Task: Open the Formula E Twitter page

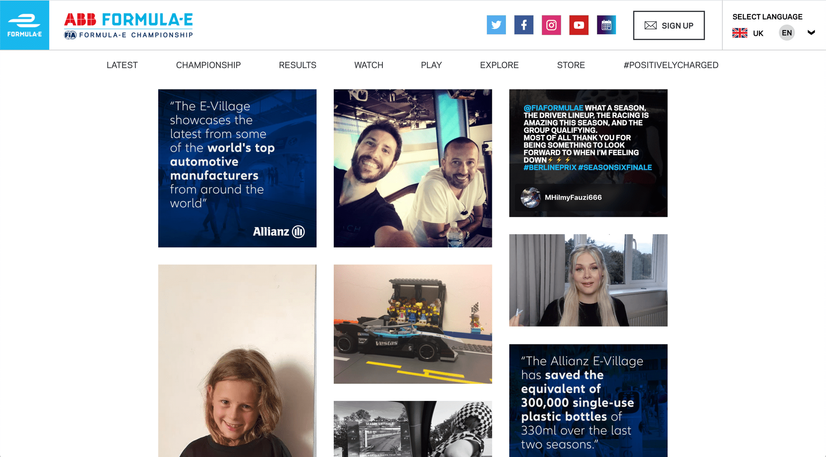Action: [496, 25]
